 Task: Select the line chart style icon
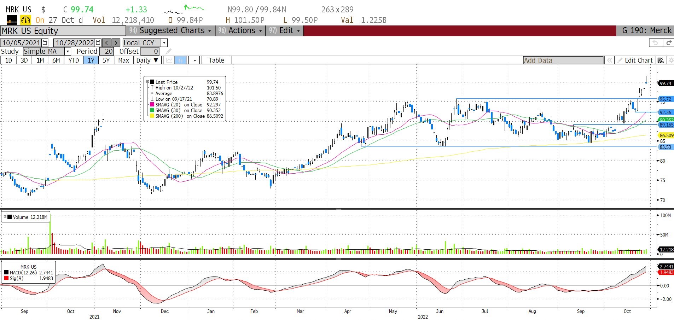(x=169, y=60)
